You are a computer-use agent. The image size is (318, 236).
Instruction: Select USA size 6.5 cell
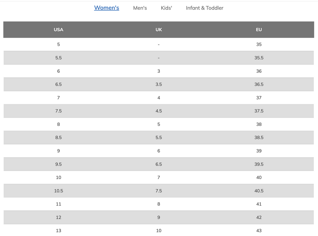[58, 84]
